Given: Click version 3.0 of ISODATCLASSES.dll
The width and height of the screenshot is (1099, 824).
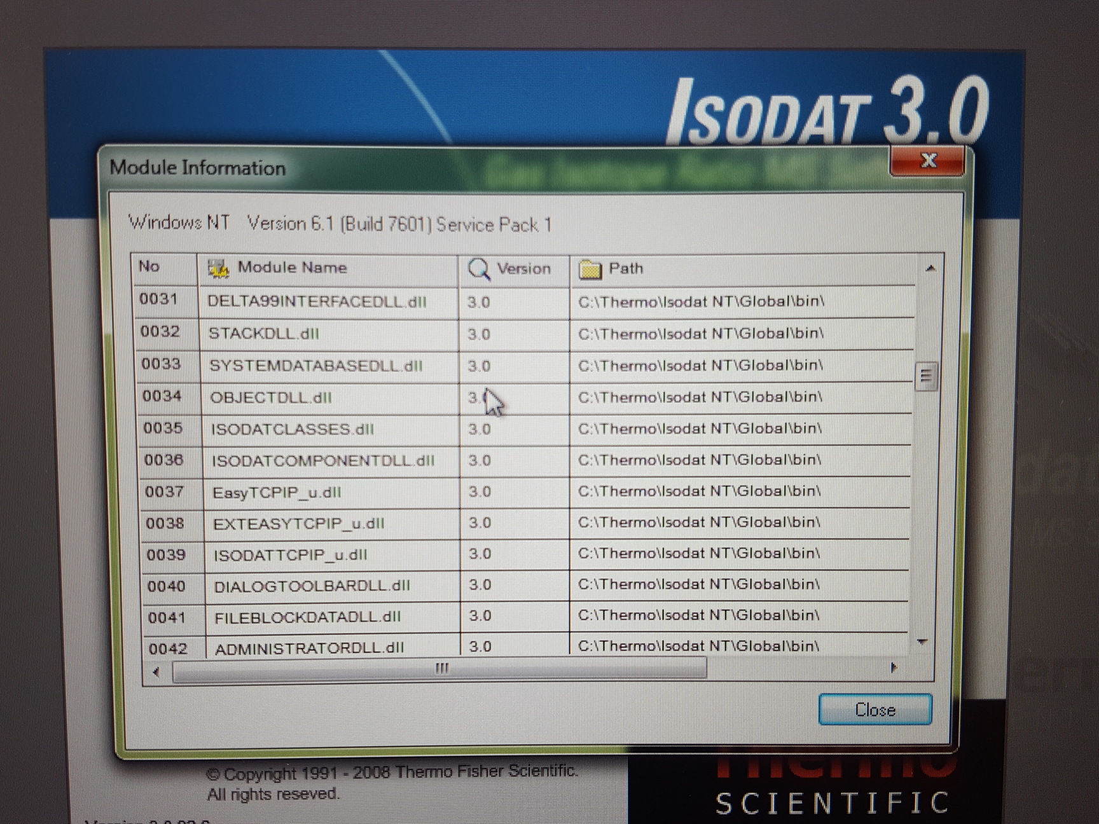Looking at the screenshot, I should point(480,429).
